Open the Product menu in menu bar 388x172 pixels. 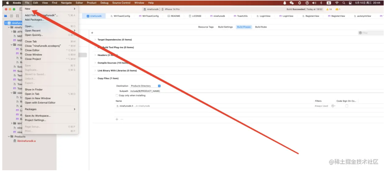92,3
